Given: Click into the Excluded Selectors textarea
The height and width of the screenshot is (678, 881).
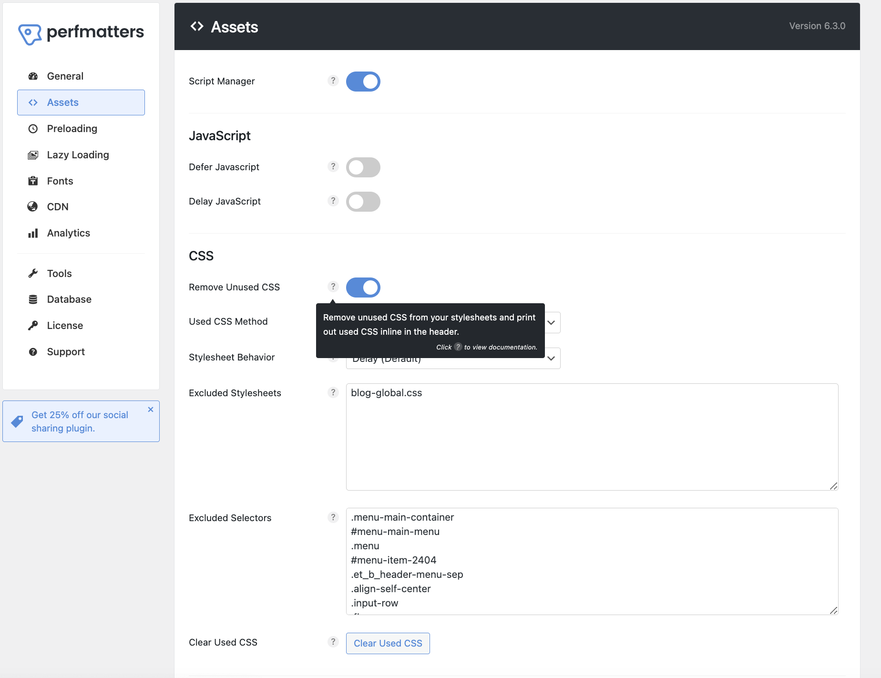Looking at the screenshot, I should point(592,561).
